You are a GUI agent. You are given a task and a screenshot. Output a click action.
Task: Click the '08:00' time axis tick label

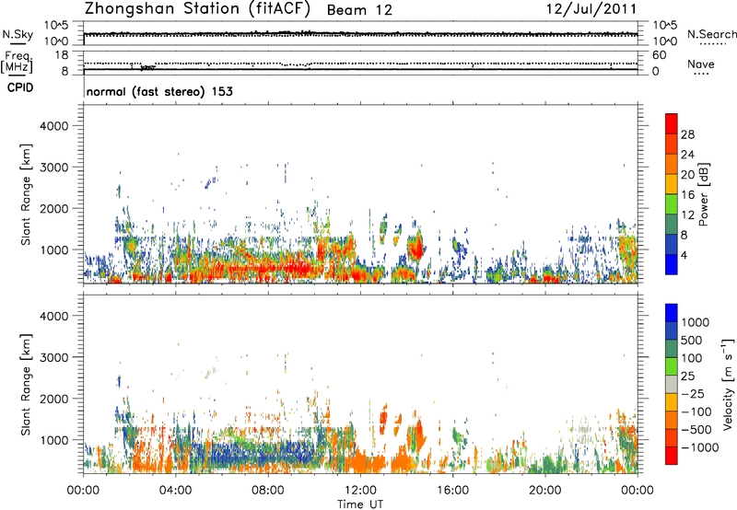[x=268, y=491]
